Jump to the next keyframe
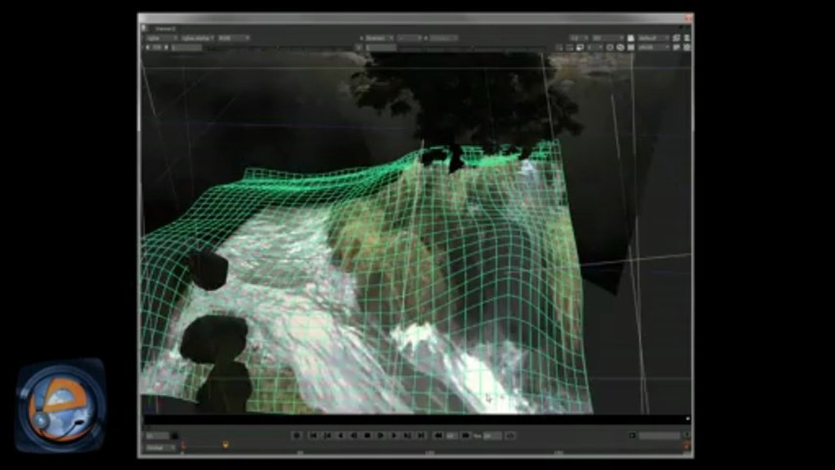835x470 pixels. (408, 435)
